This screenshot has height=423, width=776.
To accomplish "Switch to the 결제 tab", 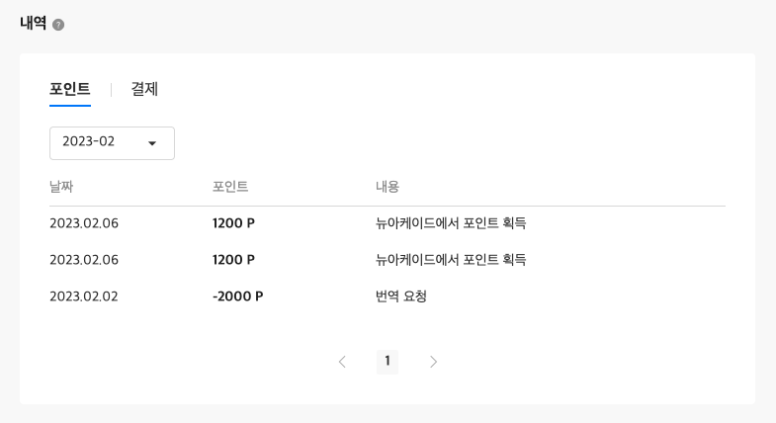I will point(144,89).
